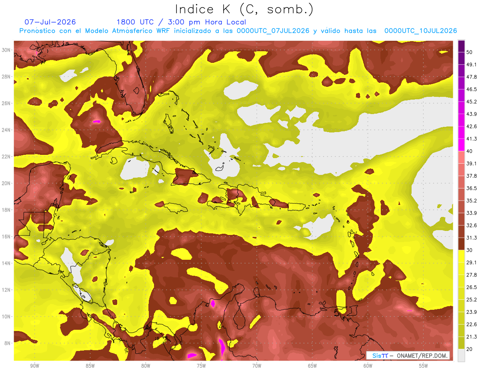Click the colorbar label "31.3"

pyautogui.click(x=472, y=238)
